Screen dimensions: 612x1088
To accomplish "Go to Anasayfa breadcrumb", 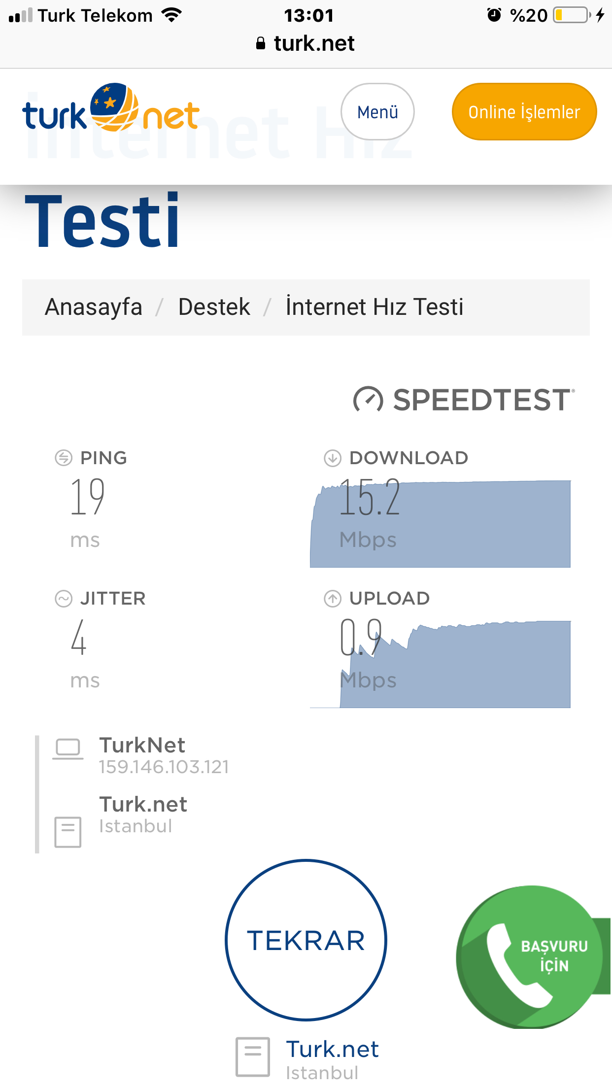I will pos(94,307).
